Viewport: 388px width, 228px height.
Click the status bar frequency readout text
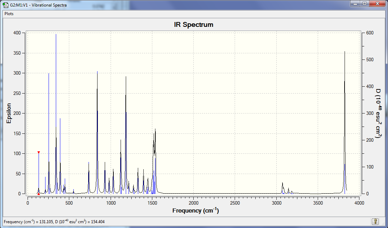point(54,221)
